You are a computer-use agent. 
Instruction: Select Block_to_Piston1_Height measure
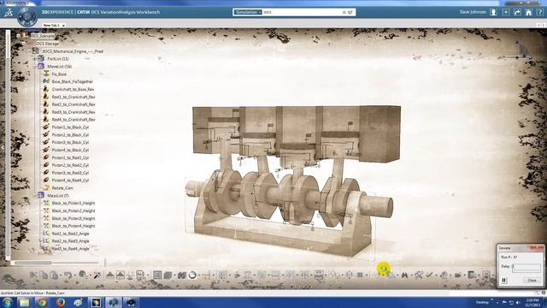coord(74,204)
